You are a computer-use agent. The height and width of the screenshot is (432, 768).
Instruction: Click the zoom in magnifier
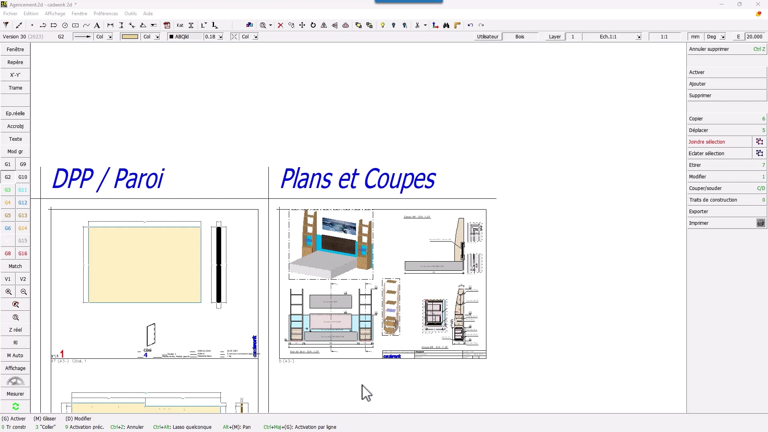point(8,292)
